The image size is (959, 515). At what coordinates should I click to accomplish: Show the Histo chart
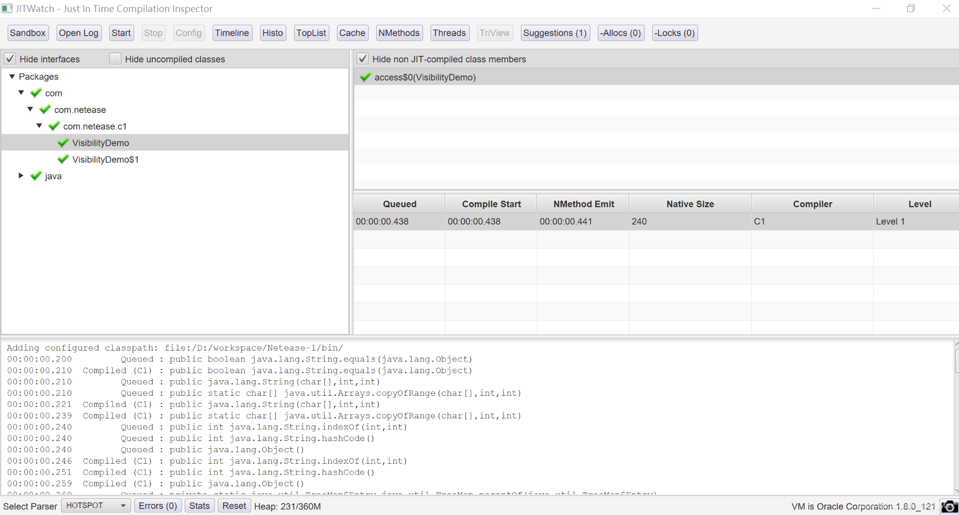coord(273,33)
